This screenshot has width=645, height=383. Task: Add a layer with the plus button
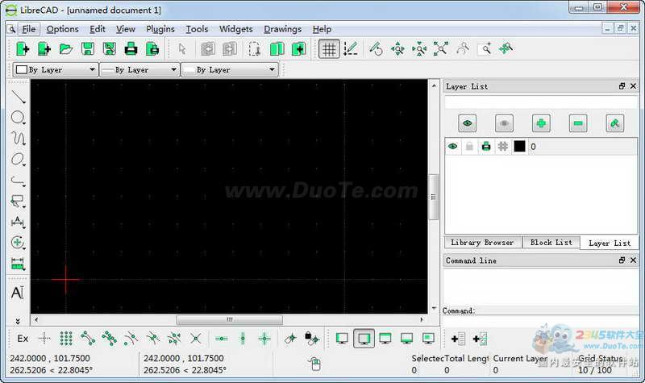pyautogui.click(x=541, y=123)
